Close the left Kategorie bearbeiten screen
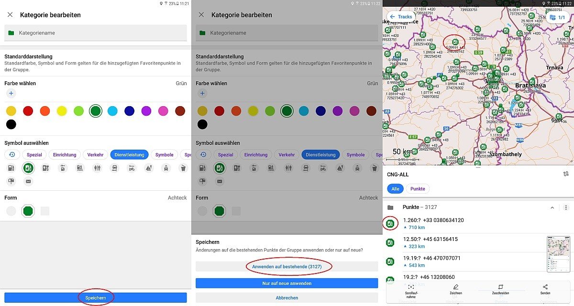574x306 pixels. coord(10,15)
